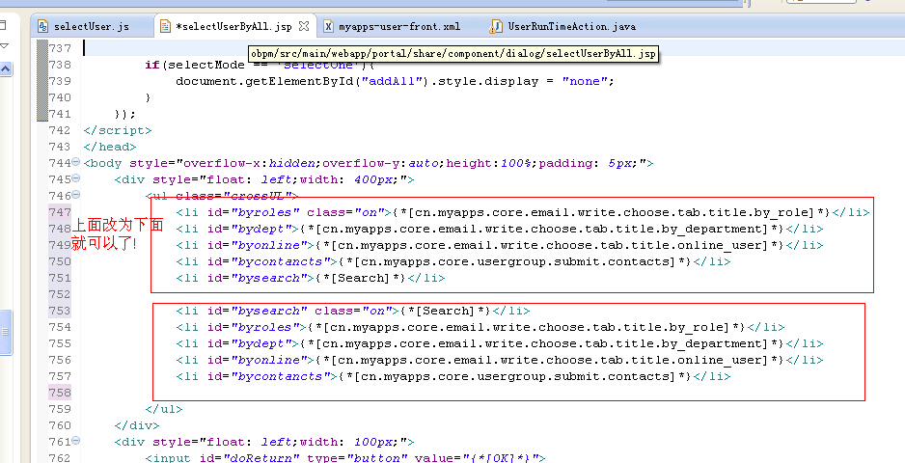The image size is (905, 463).
Task: Click the left panel scrollbar thumb
Action: [x=5, y=332]
